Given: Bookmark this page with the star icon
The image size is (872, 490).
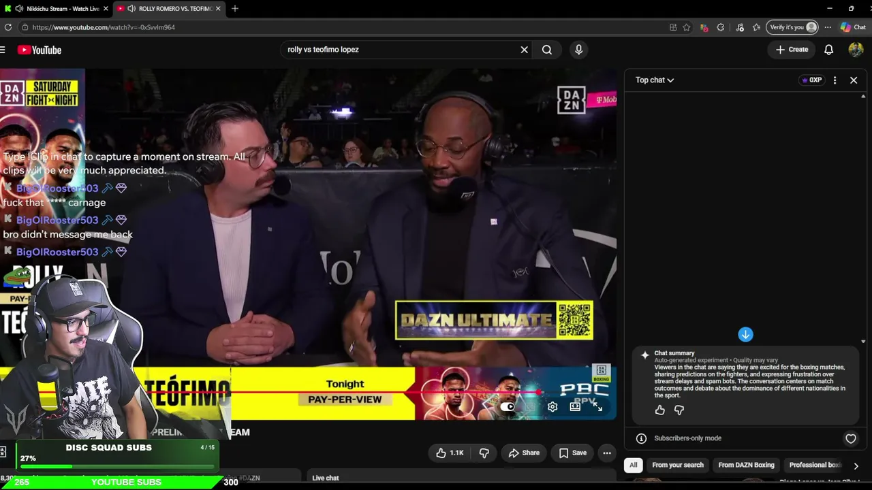Looking at the screenshot, I should pyautogui.click(x=687, y=27).
